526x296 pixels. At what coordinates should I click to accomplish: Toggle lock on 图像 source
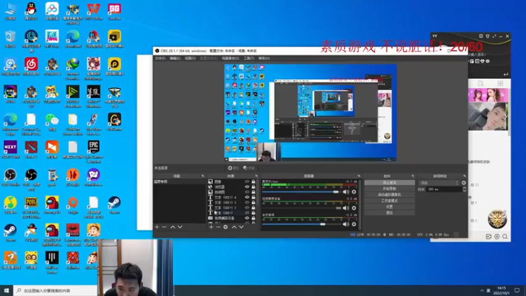253,182
